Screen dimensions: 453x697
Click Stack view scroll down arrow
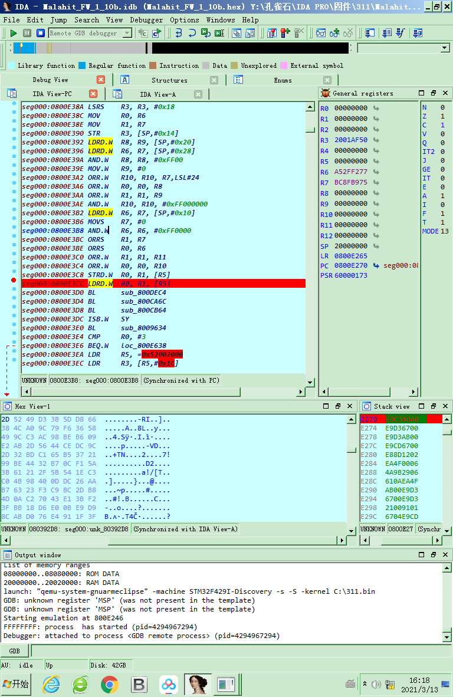[447, 530]
